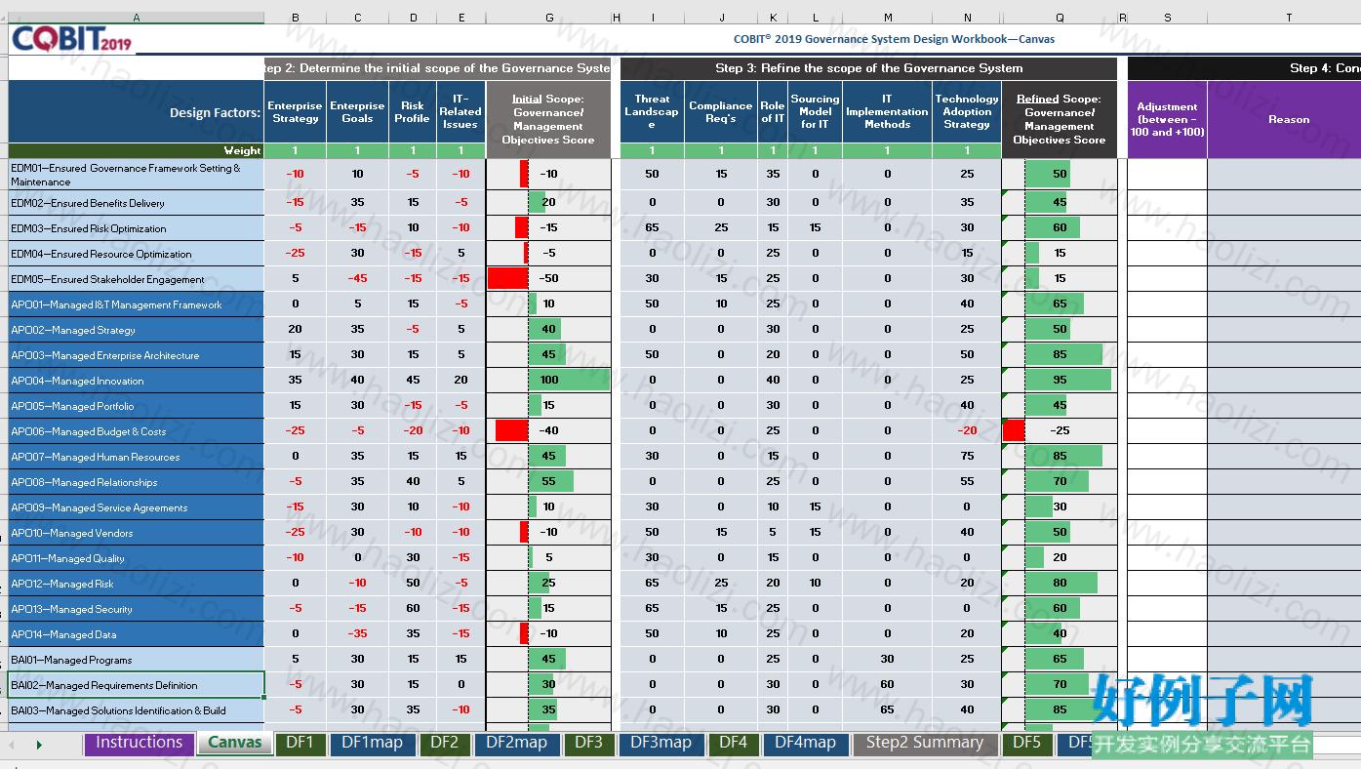Select APO13 Managed Security label
The image size is (1361, 769).
137,609
